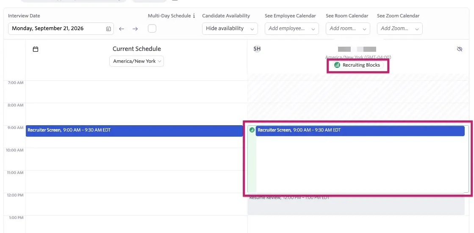This screenshot has height=233, width=474.
Task: Select Recruiter Screen event in Current Schedule
Action: (134, 131)
